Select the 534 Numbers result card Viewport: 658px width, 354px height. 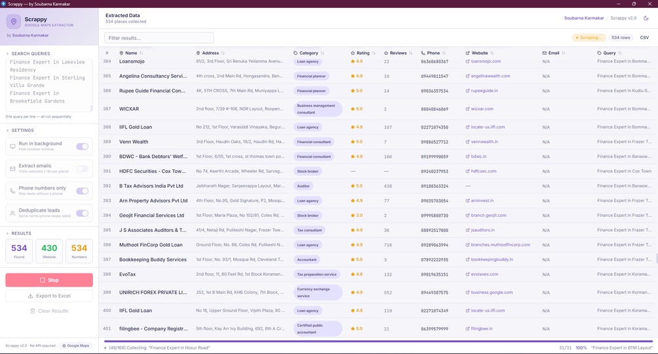click(79, 251)
